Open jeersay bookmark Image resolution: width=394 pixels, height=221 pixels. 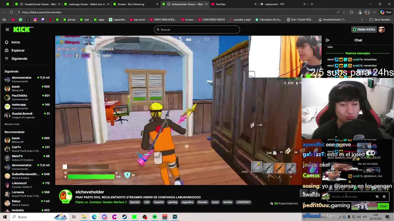pyautogui.click(x=69, y=20)
